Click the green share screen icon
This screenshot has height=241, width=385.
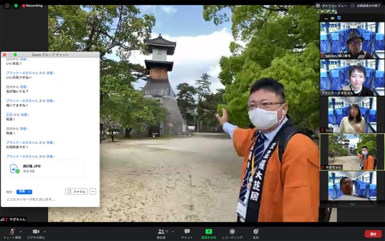click(209, 231)
